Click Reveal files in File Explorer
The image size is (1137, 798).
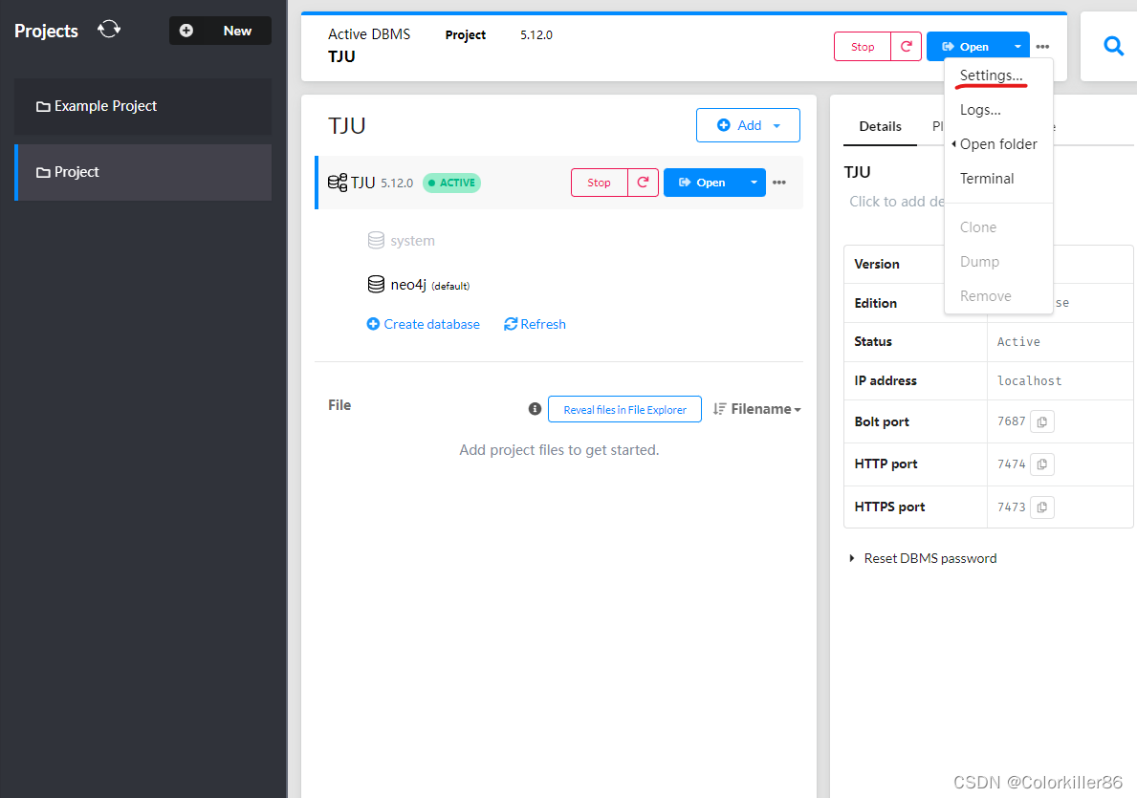[x=624, y=409]
